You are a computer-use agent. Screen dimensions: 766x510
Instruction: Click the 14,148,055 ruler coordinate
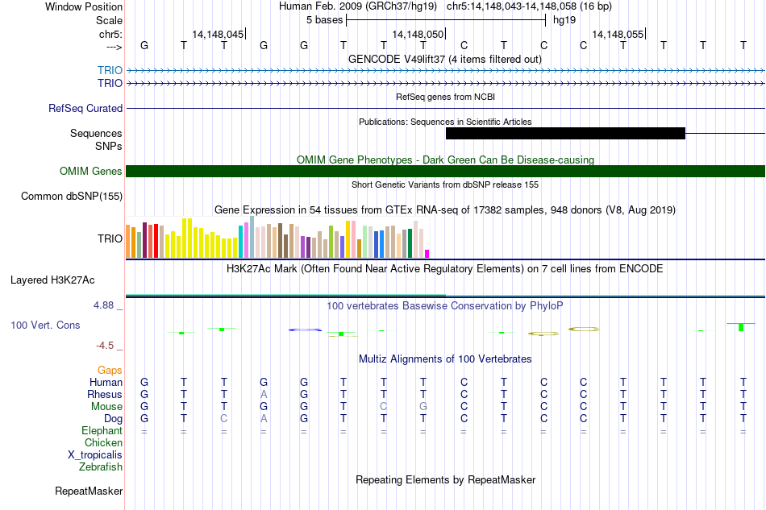click(x=618, y=34)
